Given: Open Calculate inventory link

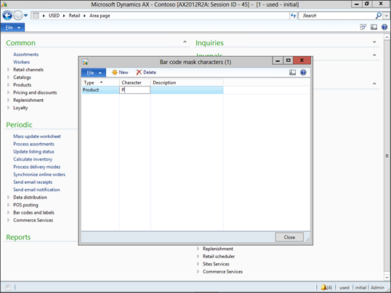Looking at the screenshot, I should coord(33,159).
